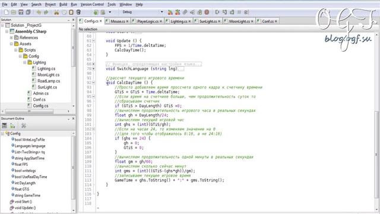This screenshot has width=380, height=214.
Task: Select 'int DayLength' in Document Outline
Action: (x=25, y=183)
